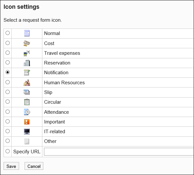The image size is (194, 175).
Task: Click the Important exclamation icon
Action: click(x=27, y=122)
